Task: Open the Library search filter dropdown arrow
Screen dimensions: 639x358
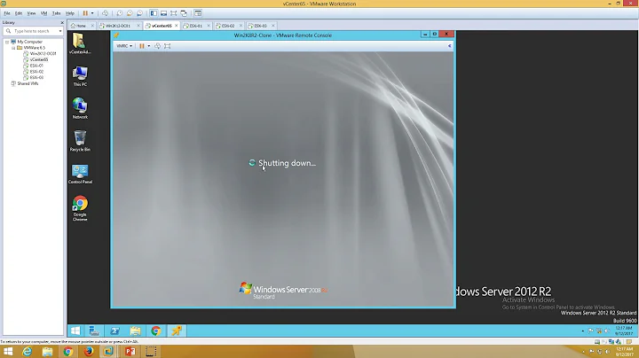Action: point(60,31)
